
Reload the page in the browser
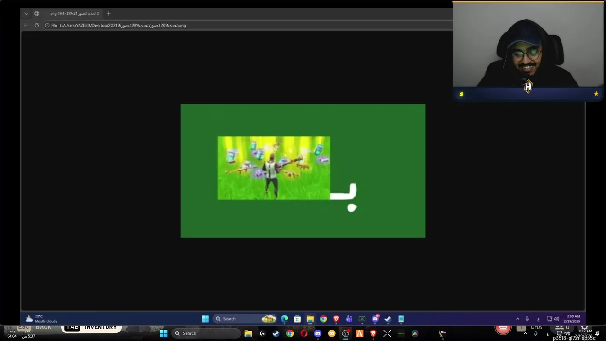36,25
